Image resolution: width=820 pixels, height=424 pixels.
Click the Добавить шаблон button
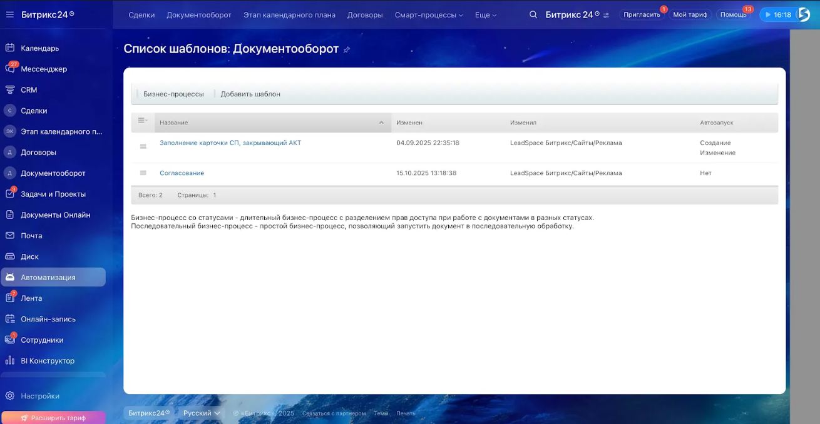[250, 94]
